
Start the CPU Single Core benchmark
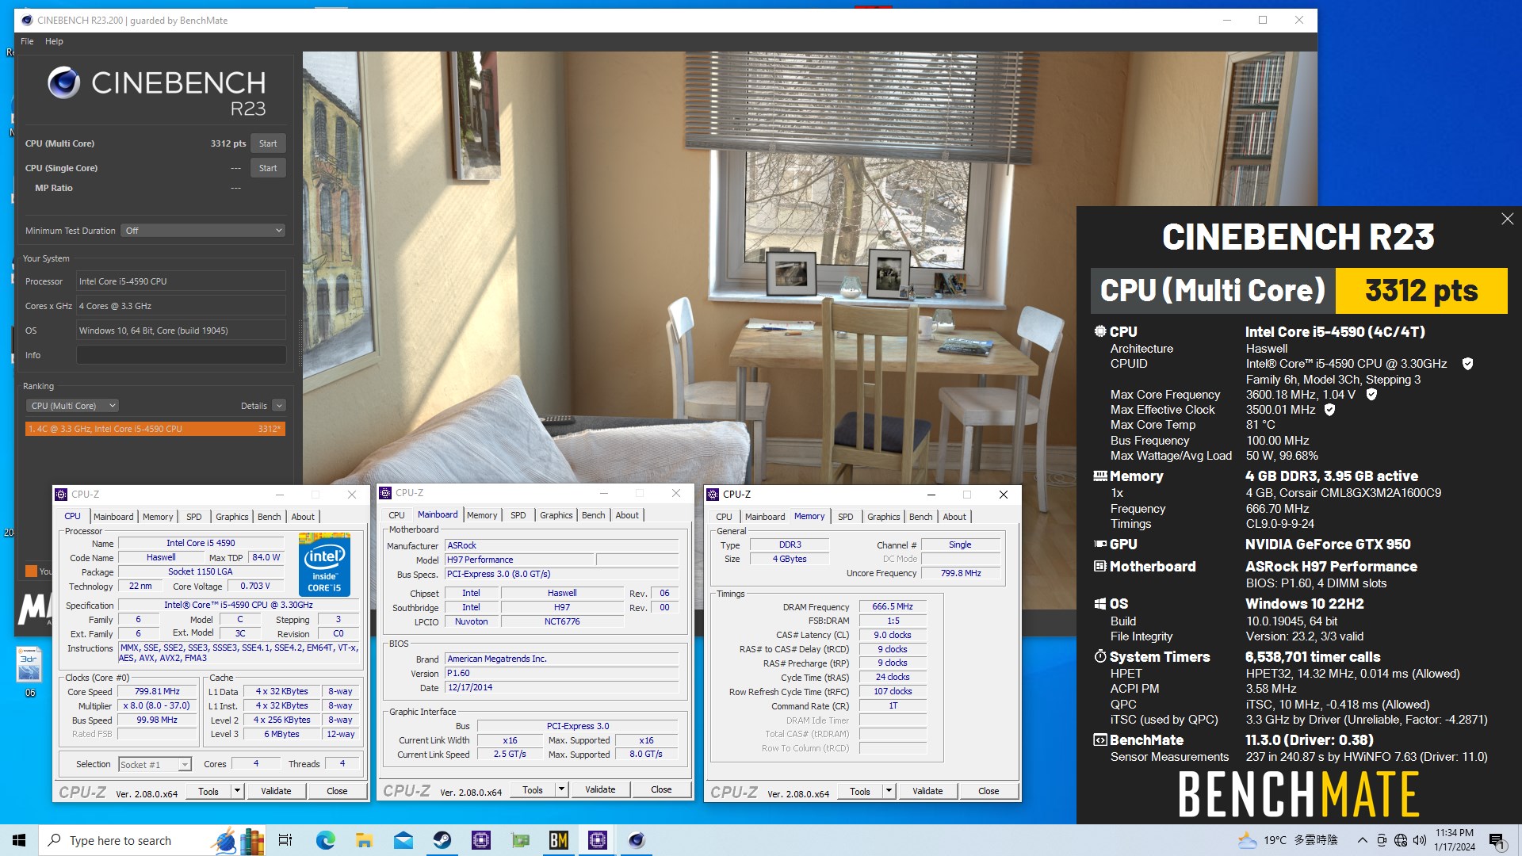pyautogui.click(x=268, y=168)
